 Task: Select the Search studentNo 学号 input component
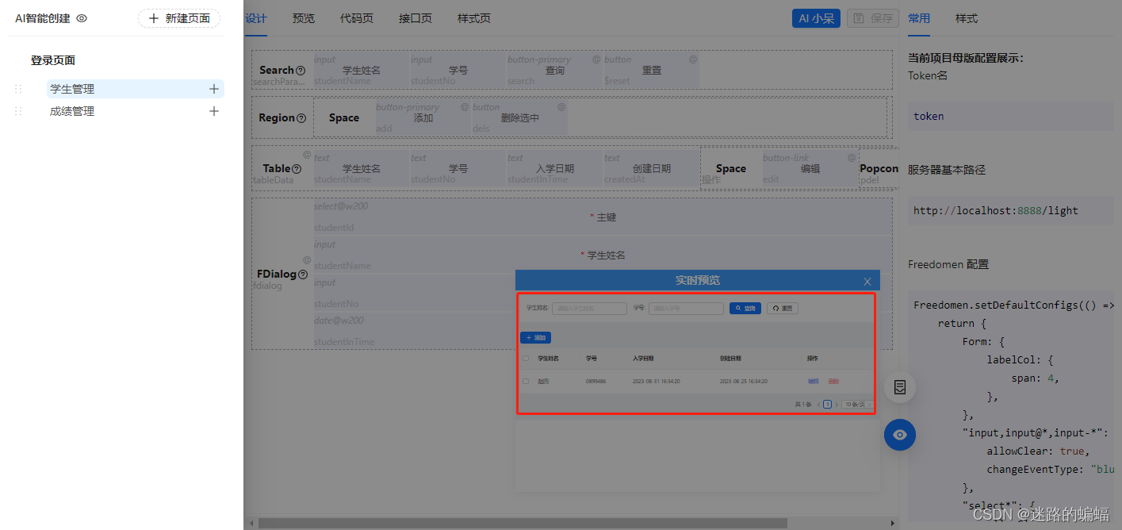[x=458, y=70]
